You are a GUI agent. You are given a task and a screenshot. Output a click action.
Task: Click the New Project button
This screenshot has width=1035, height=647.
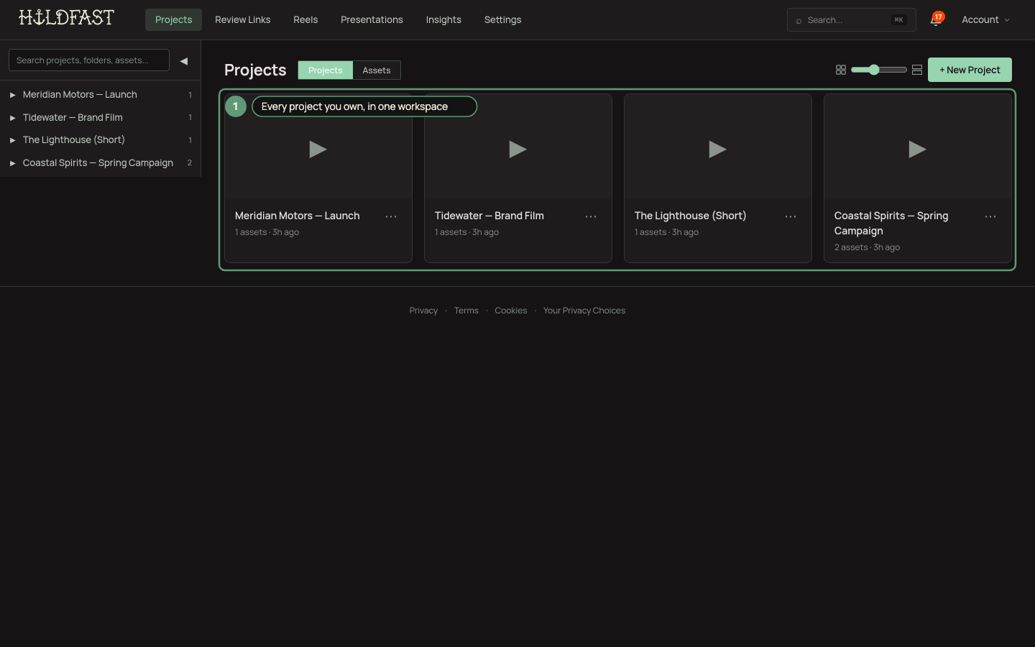tap(970, 70)
